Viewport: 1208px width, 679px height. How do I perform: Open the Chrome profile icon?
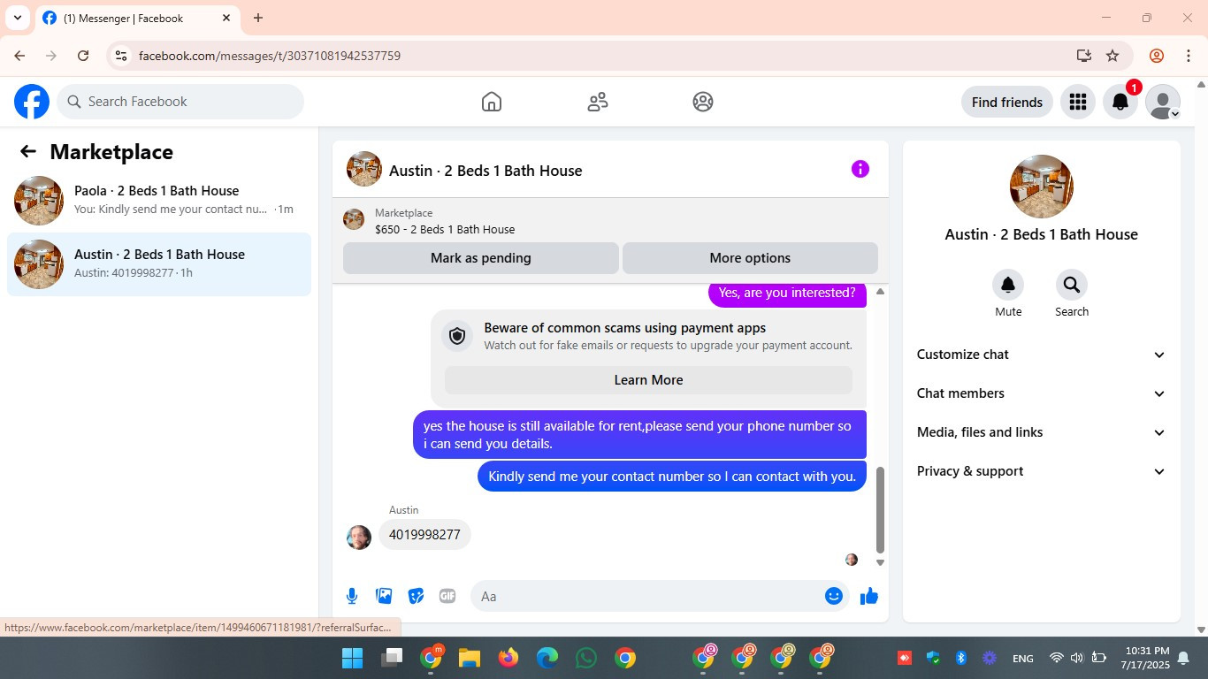(1157, 56)
